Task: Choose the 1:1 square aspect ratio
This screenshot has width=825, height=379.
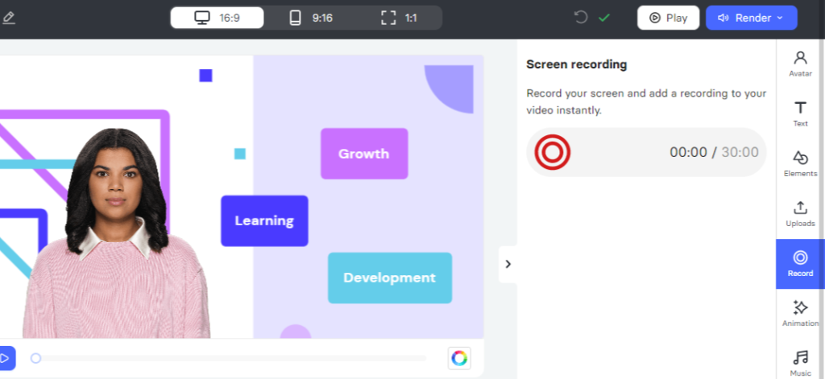Action: point(399,18)
